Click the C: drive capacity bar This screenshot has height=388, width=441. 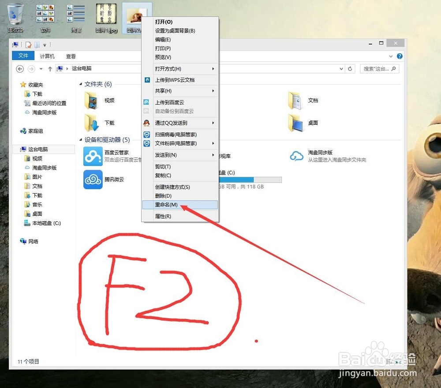pos(250,179)
